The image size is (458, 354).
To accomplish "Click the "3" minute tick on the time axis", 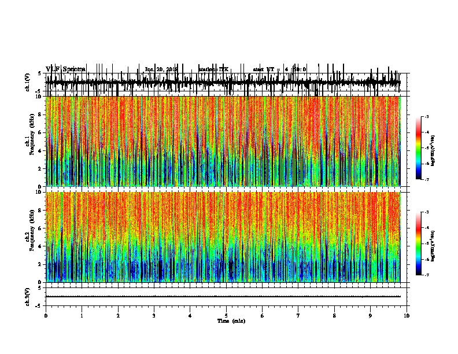I will coord(154,316).
